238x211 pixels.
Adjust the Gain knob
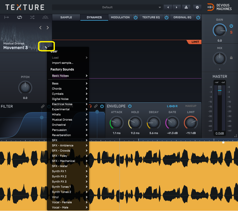pos(220,30)
